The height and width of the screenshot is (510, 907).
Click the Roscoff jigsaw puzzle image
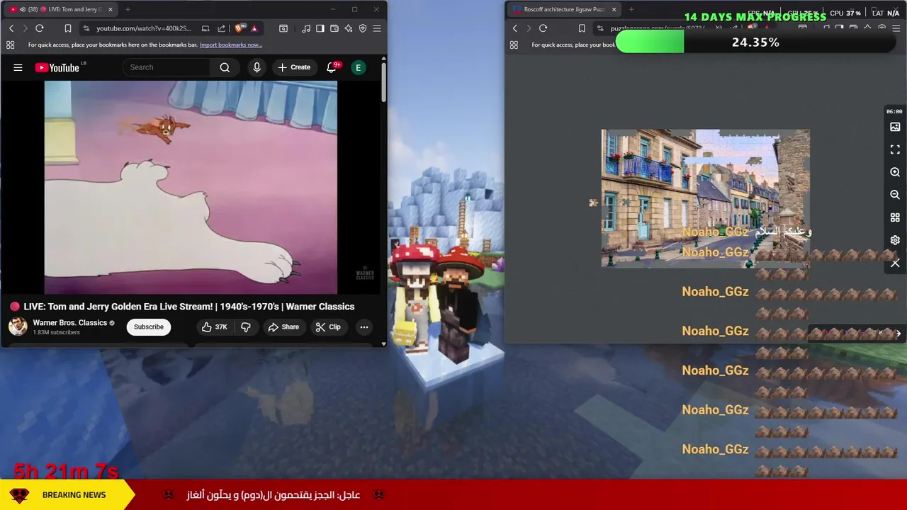tap(705, 198)
